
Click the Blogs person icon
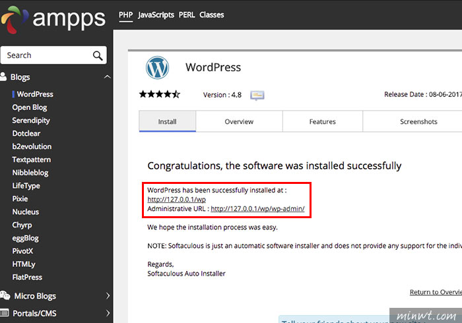(3, 76)
